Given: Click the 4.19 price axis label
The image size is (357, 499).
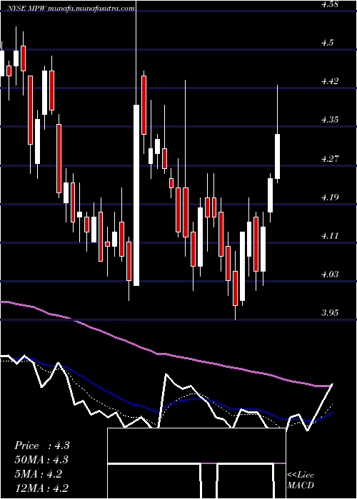Looking at the screenshot, I should [329, 197].
